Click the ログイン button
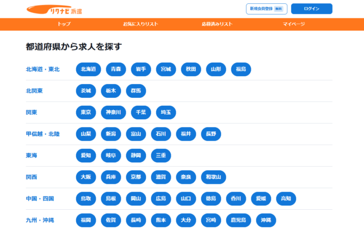The height and width of the screenshot is (230, 364). [311, 9]
